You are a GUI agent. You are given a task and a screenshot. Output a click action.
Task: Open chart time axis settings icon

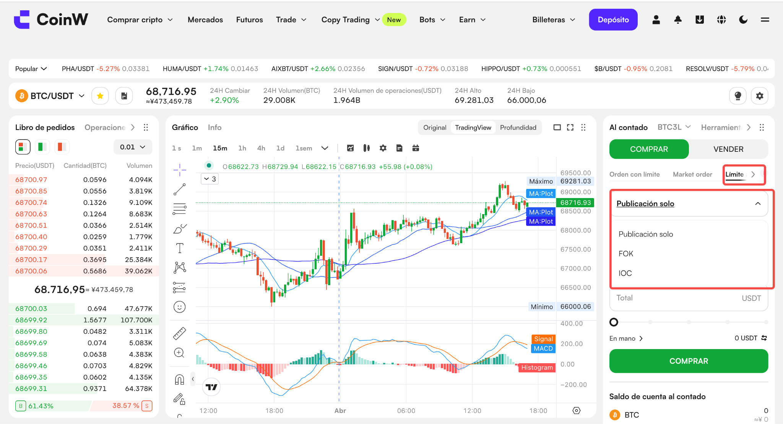[577, 411]
